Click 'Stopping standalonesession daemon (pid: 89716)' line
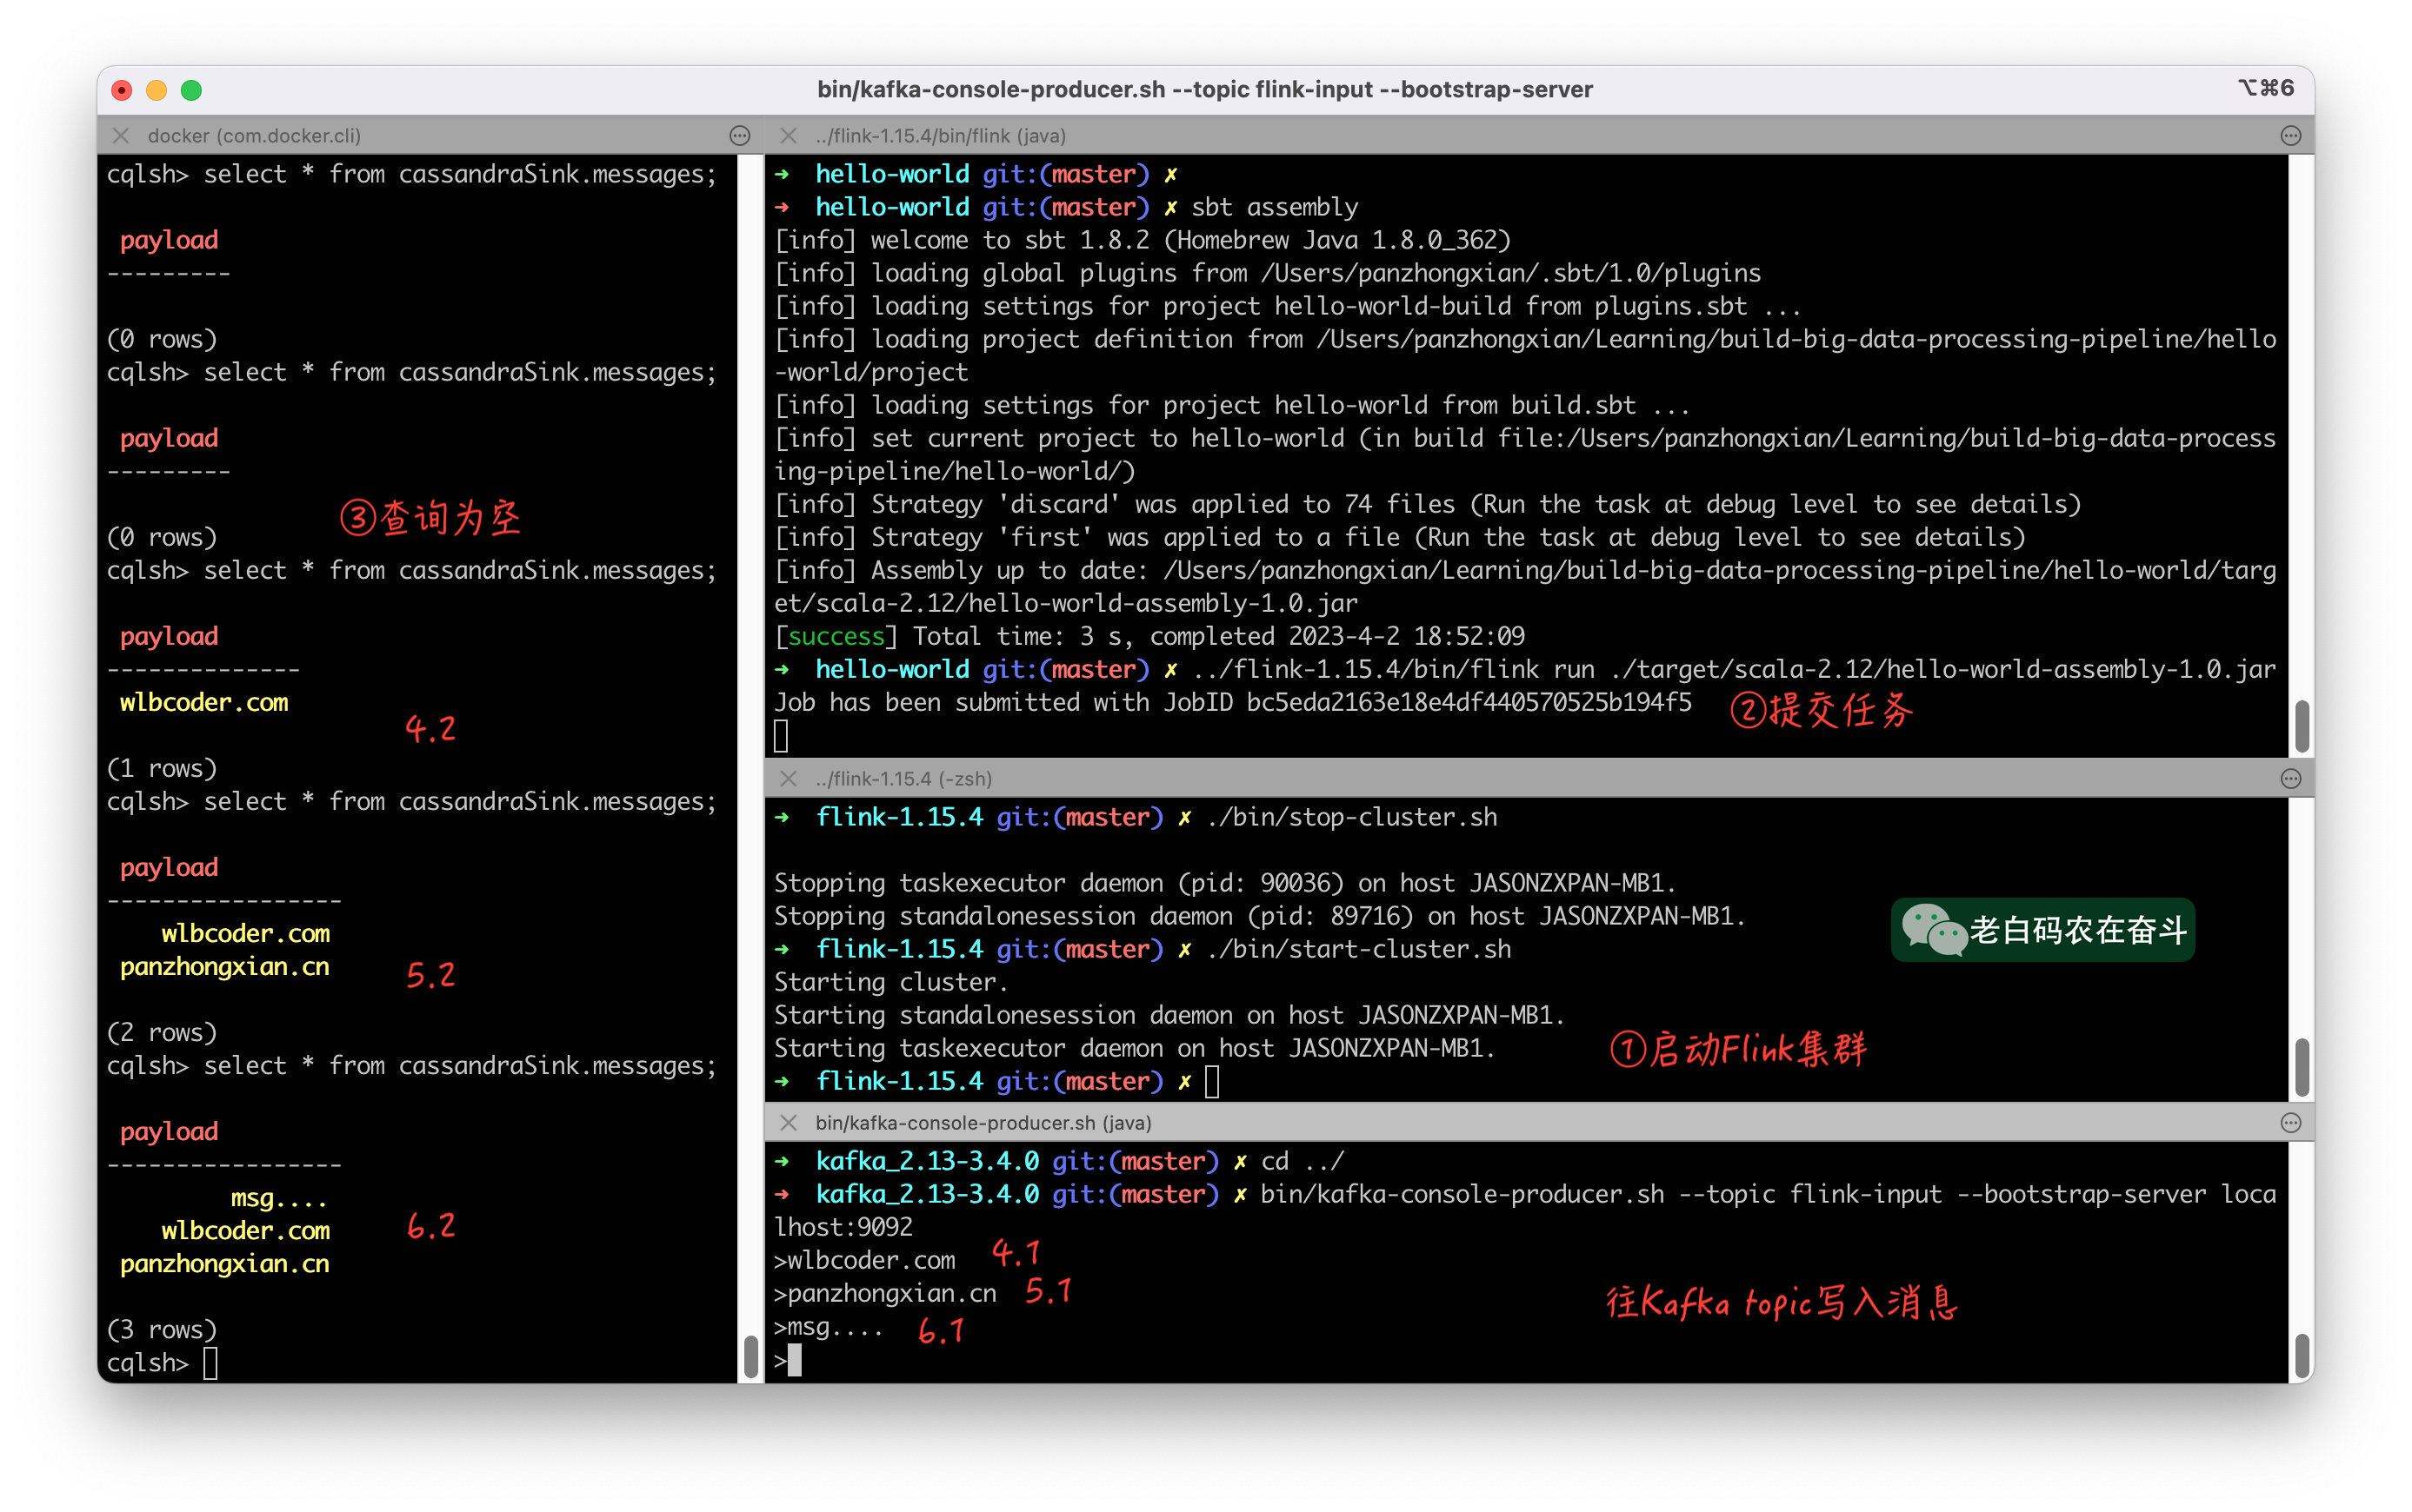Screen dimensions: 2412x1512 1260,916
